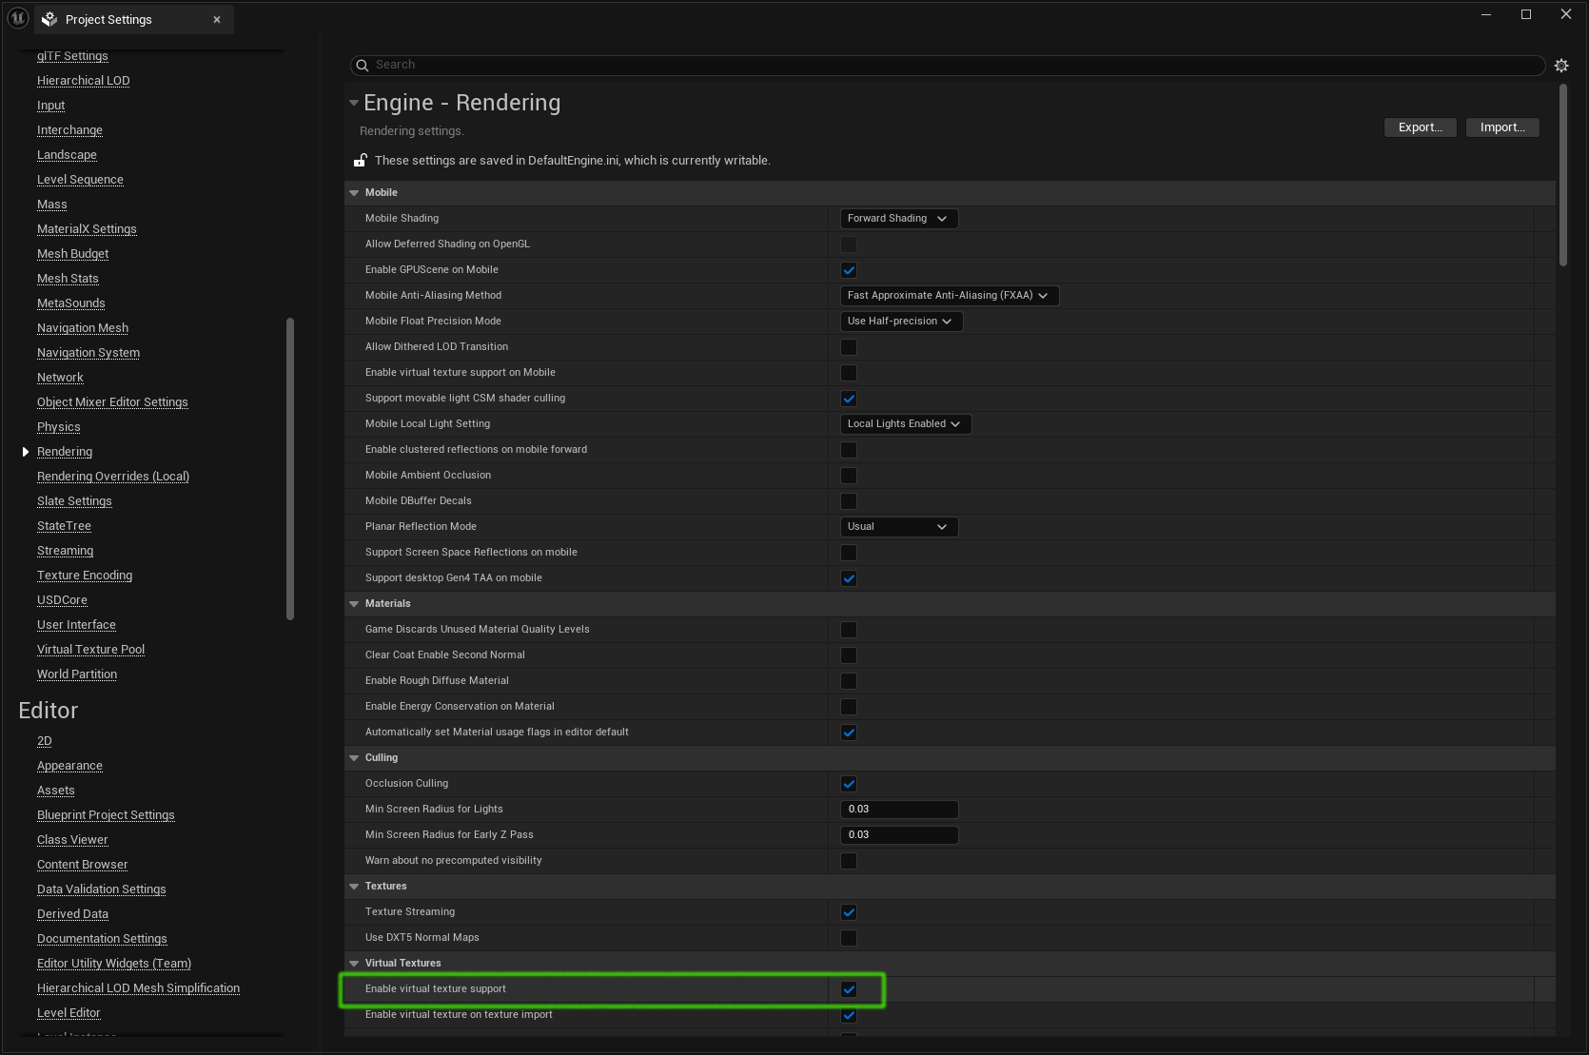The width and height of the screenshot is (1589, 1055).
Task: Click the search magnifier icon
Action: coord(363,66)
